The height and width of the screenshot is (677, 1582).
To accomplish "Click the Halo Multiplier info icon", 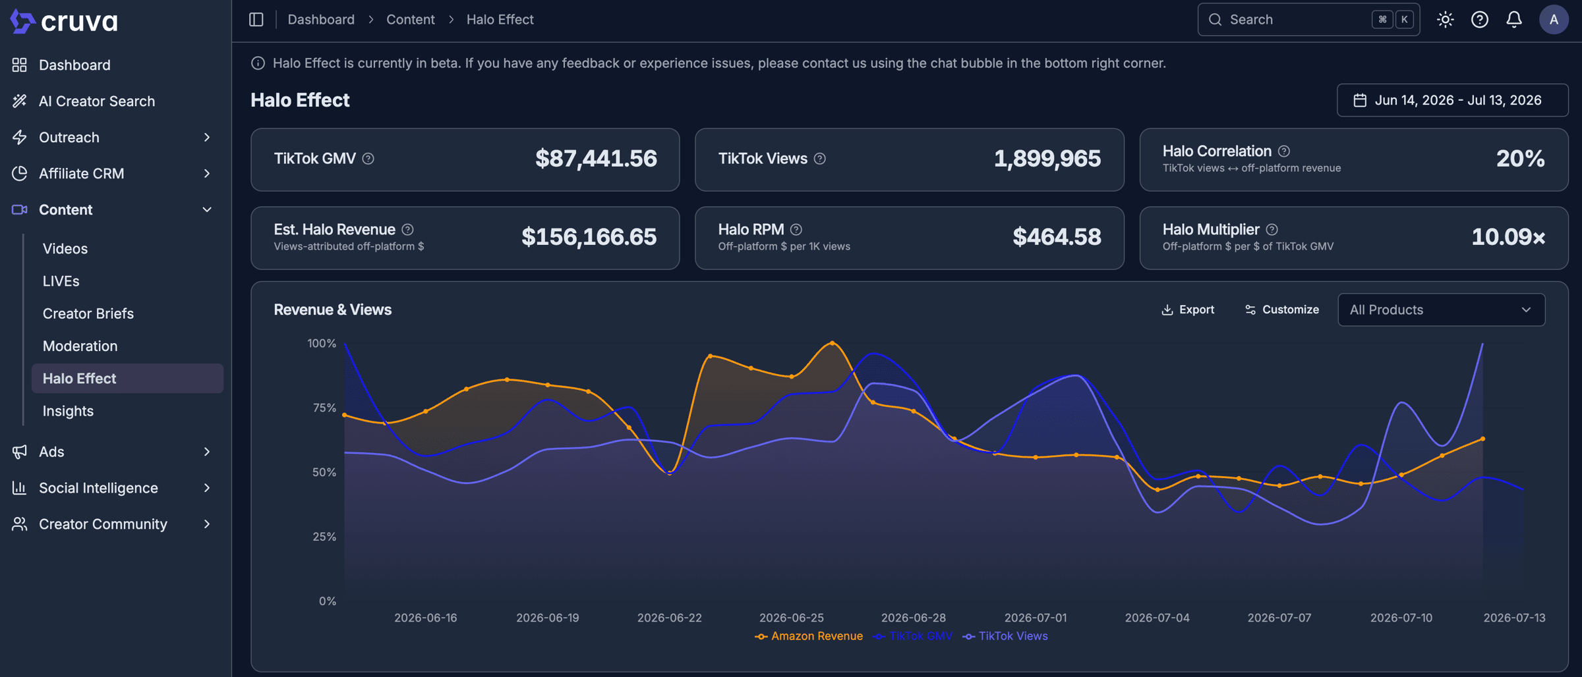I will (1272, 229).
